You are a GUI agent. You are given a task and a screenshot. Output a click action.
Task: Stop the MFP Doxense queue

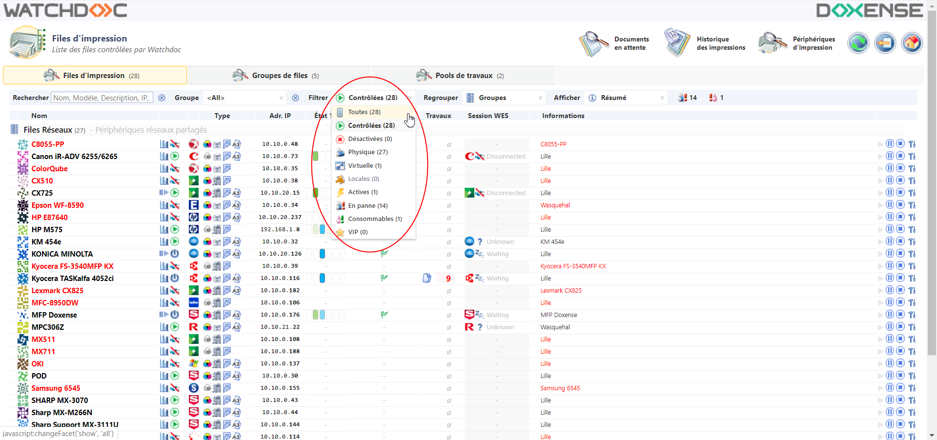click(x=900, y=314)
